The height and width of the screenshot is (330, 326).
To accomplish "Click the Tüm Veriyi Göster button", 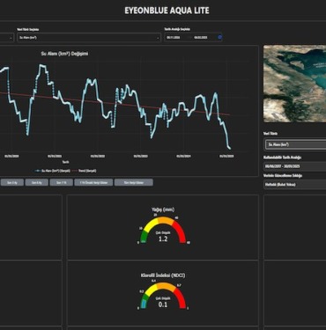I will click(134, 182).
